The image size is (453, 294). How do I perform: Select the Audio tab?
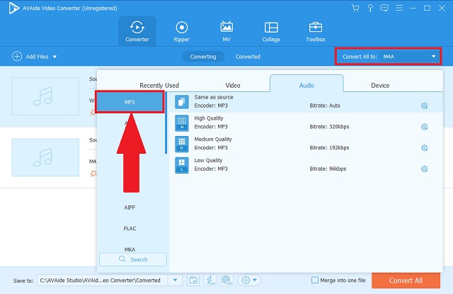(x=306, y=84)
